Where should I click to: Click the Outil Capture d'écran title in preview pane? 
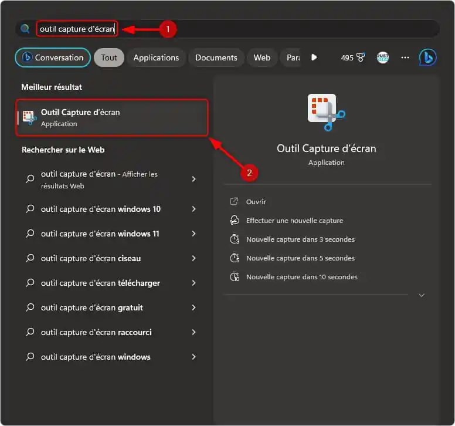[326, 148]
